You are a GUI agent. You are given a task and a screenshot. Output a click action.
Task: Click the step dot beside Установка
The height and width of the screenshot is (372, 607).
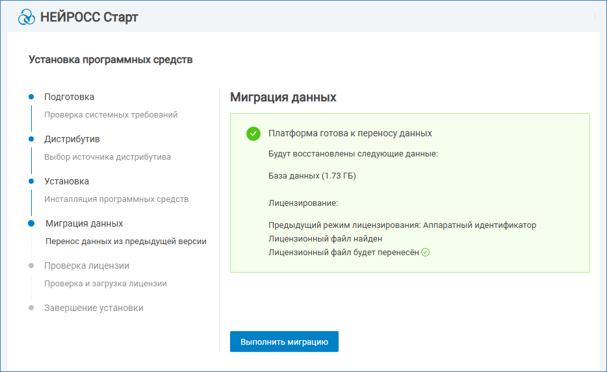31,181
